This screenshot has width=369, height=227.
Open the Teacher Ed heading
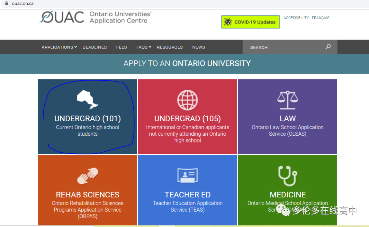(188, 195)
